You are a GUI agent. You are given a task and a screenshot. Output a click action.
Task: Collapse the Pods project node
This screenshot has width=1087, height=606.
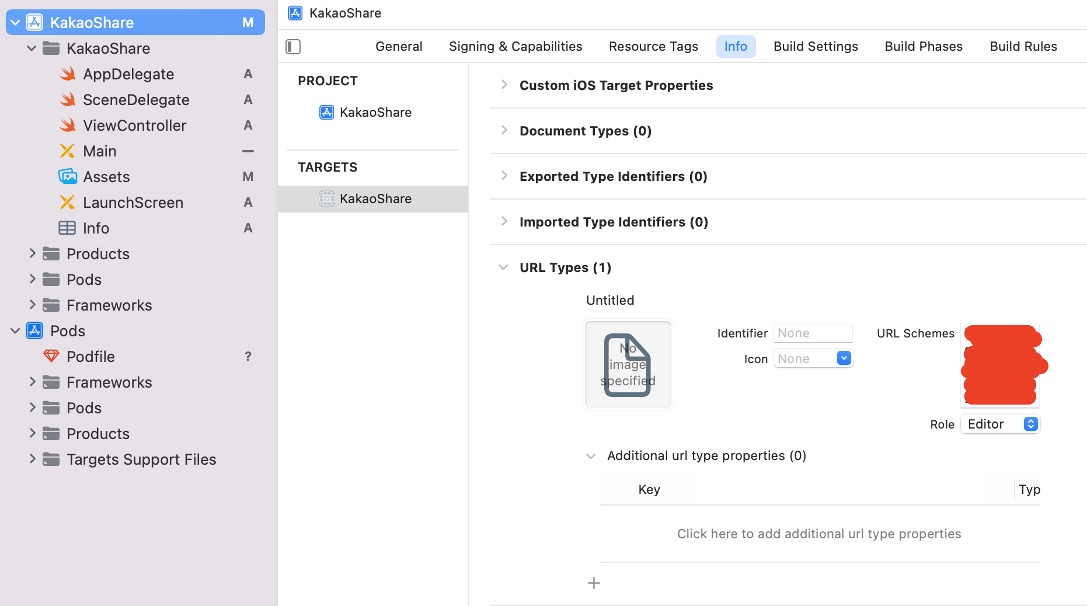pyautogui.click(x=15, y=330)
